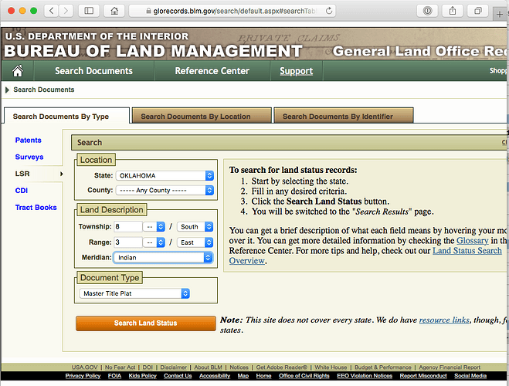Open the Safari share icon
509x386 pixels.
[453, 11]
